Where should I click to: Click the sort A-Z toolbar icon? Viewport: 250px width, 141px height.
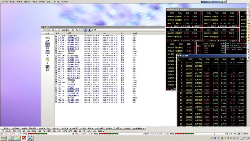point(77,30)
